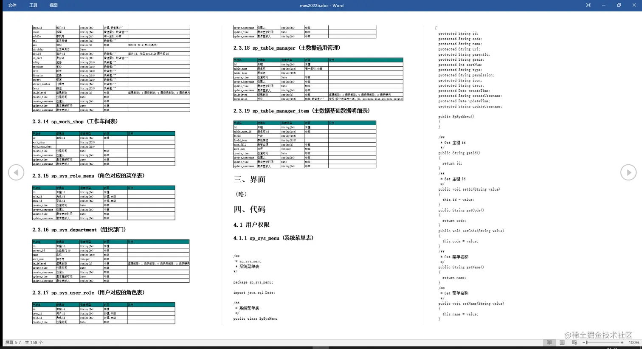Click code line public void setId(String value)
This screenshot has width=642, height=349.
click(x=469, y=189)
